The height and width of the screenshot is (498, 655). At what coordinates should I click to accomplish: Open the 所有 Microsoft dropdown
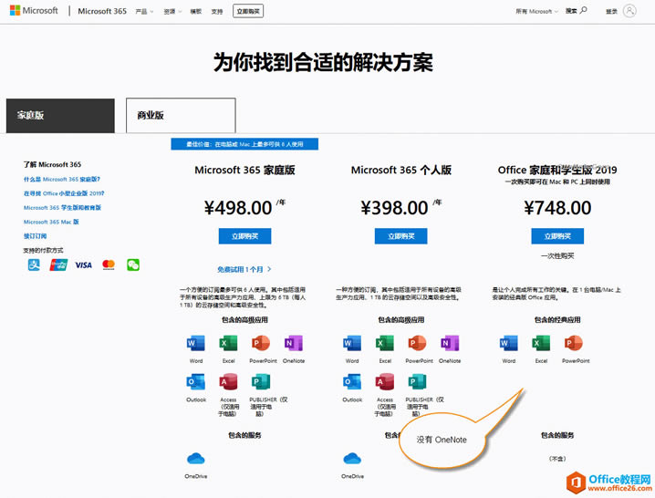536,12
